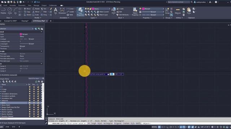Click the Leader annotation button
This screenshot has height=129, width=231.
coord(70,12)
